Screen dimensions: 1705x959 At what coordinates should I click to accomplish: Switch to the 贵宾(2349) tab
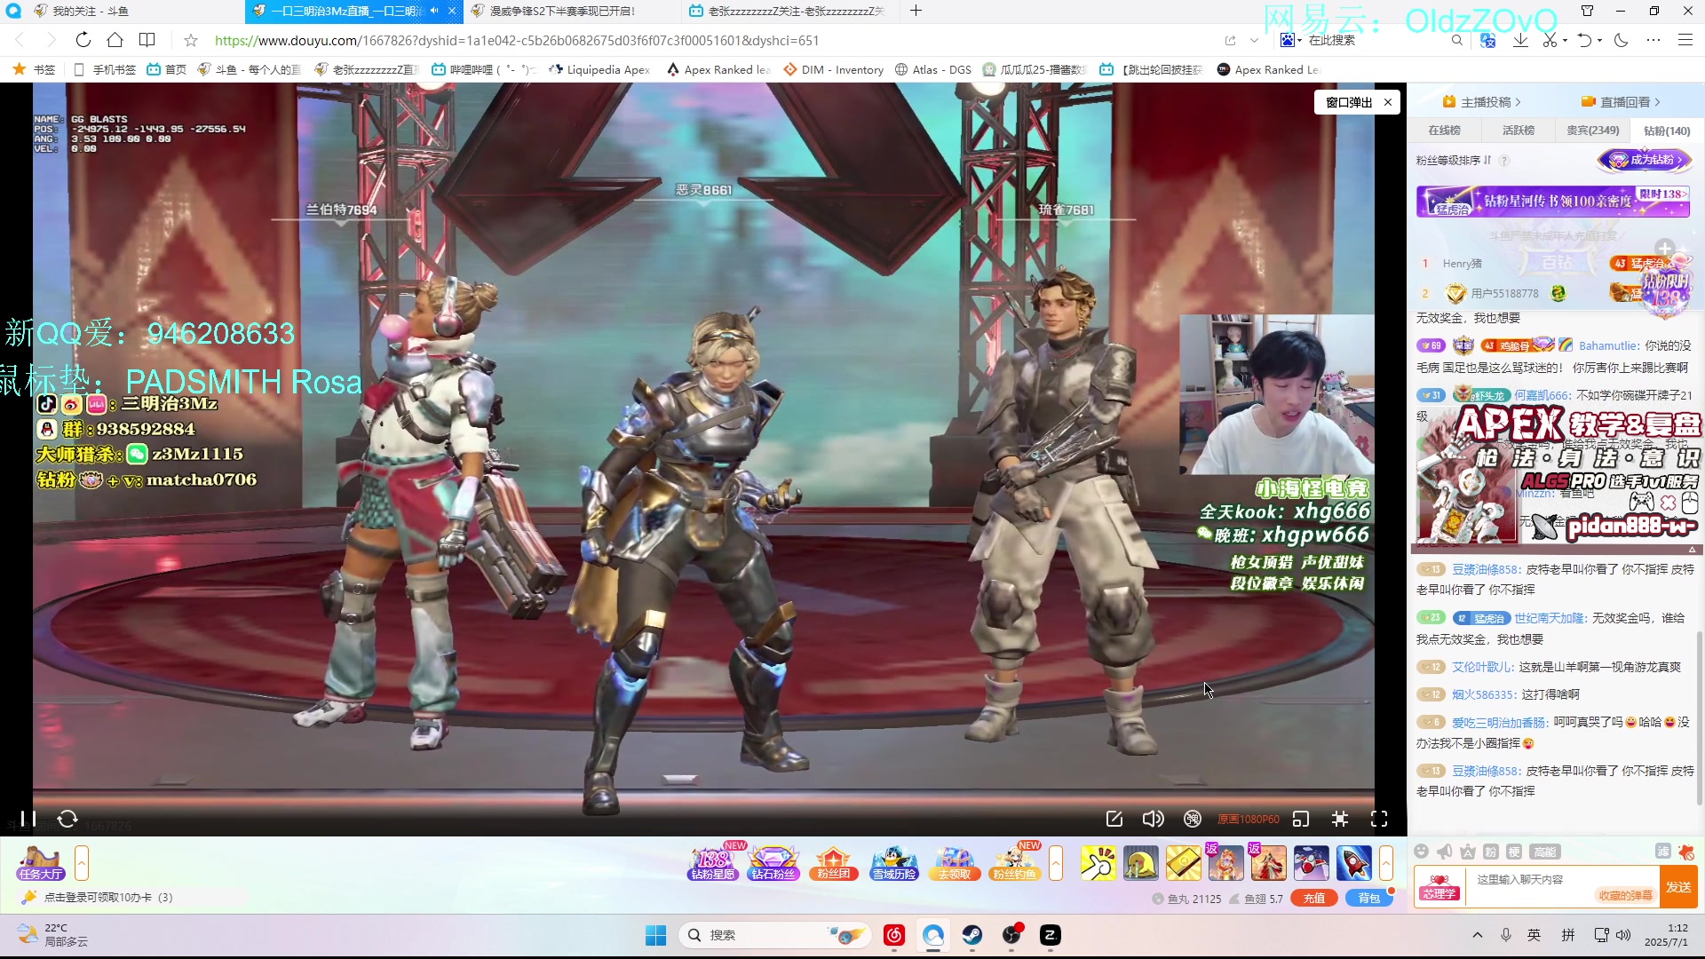tap(1592, 131)
